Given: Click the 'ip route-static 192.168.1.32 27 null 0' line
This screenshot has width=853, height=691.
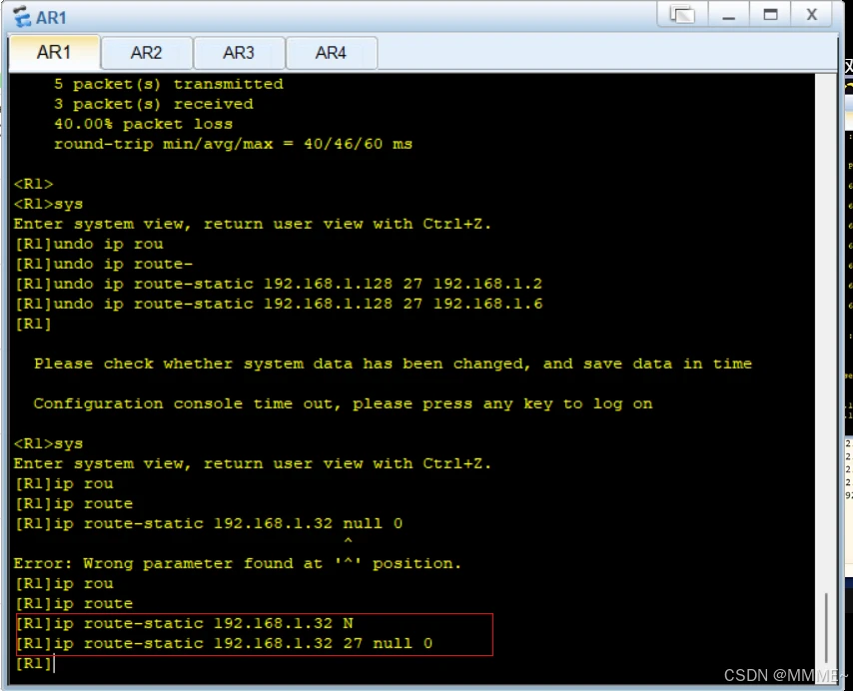Looking at the screenshot, I should [x=224, y=644].
